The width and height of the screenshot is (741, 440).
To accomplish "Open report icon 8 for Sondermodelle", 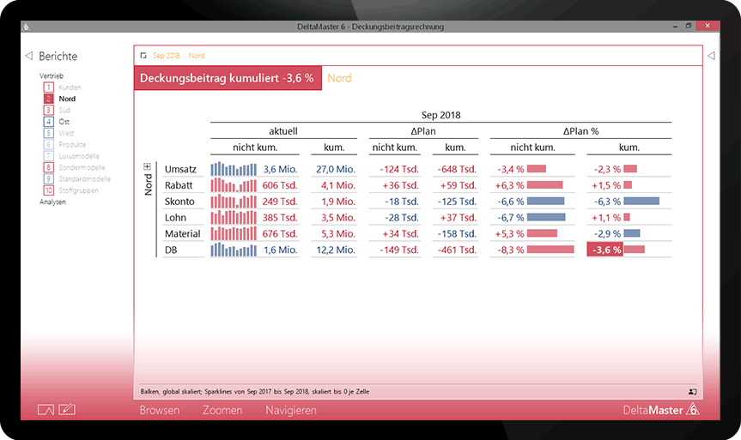I will (49, 167).
